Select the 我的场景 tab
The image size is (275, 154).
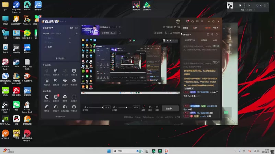pos(46,33)
